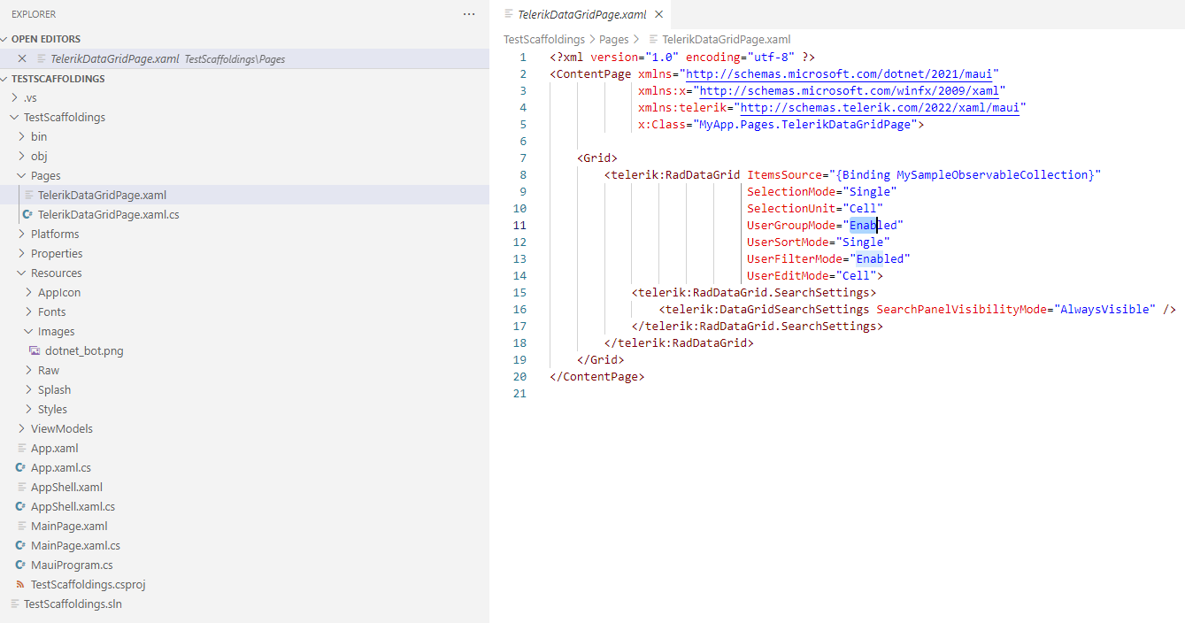Click the C# icon beside TelerikDataGridPage.xaml.cs
Screen dimensions: 1185x623
tap(26, 214)
